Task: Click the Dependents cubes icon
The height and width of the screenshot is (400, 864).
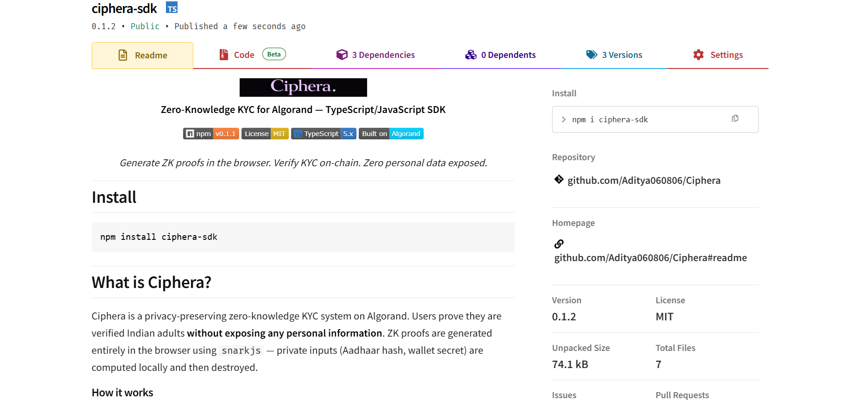Action: tap(471, 55)
